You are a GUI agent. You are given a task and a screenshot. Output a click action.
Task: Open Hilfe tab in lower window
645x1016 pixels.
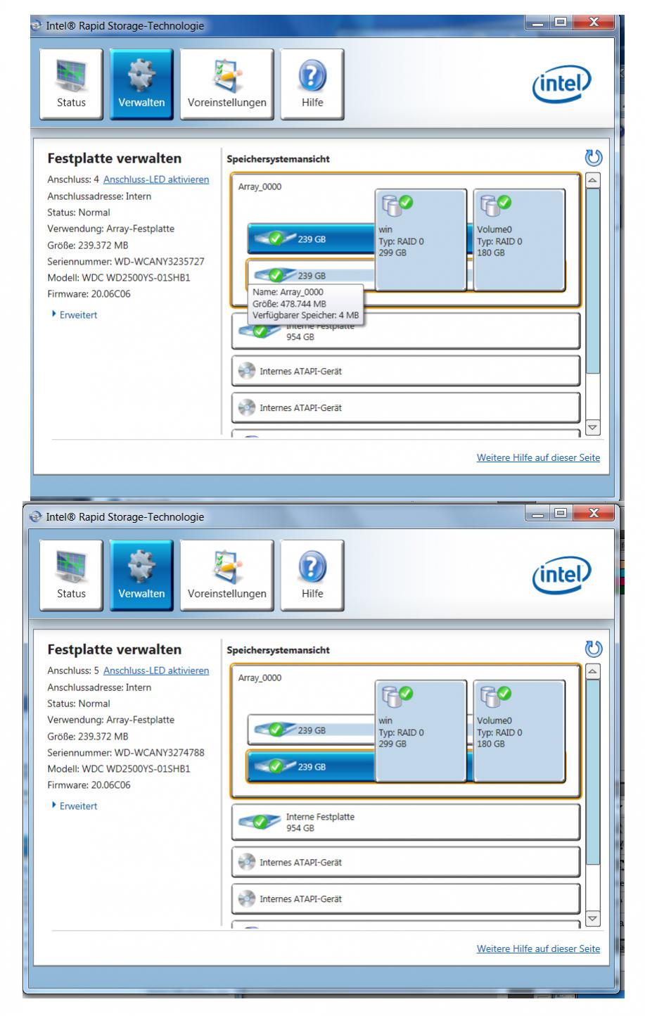coord(312,576)
